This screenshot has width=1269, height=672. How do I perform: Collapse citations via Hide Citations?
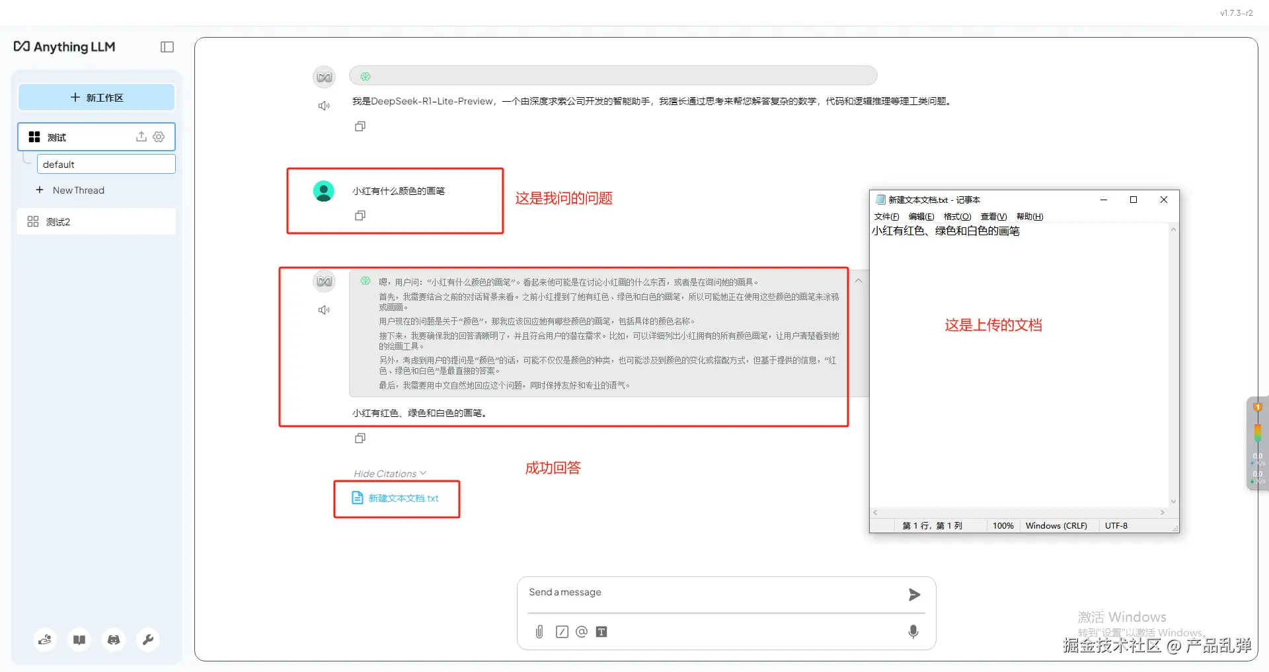click(390, 473)
